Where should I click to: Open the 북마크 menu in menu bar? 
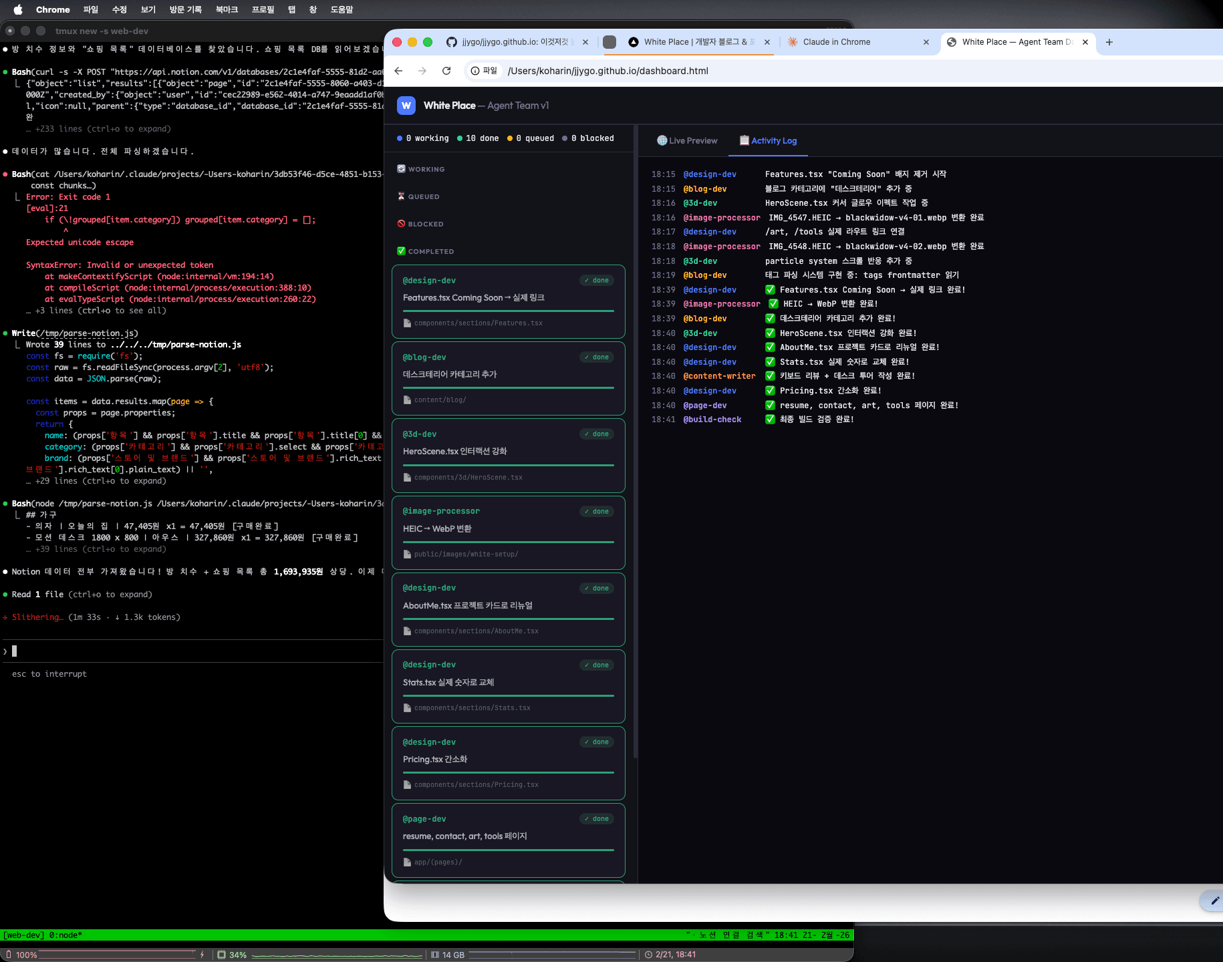point(227,9)
